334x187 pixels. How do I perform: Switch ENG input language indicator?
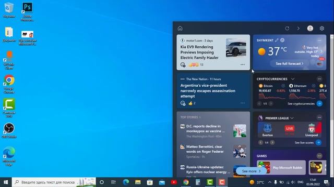click(x=301, y=182)
